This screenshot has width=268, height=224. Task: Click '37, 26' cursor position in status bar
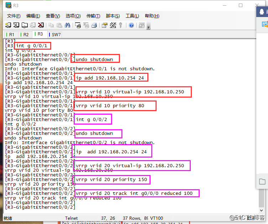coord(108,218)
